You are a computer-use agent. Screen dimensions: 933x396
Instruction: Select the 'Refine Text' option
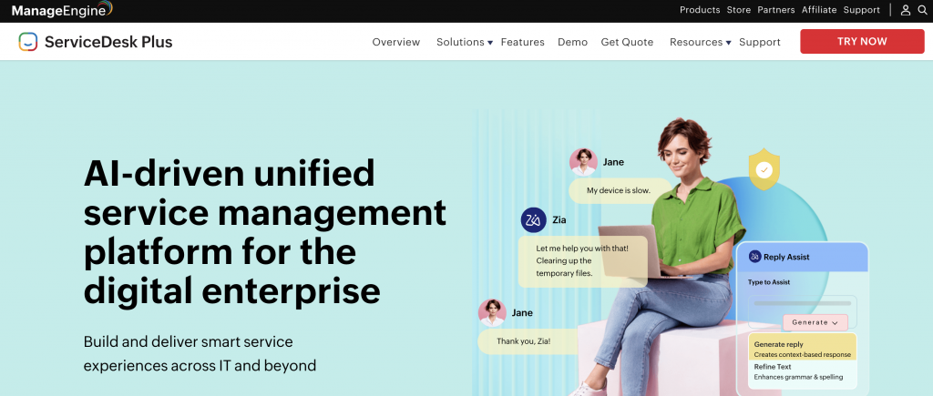click(x=803, y=371)
